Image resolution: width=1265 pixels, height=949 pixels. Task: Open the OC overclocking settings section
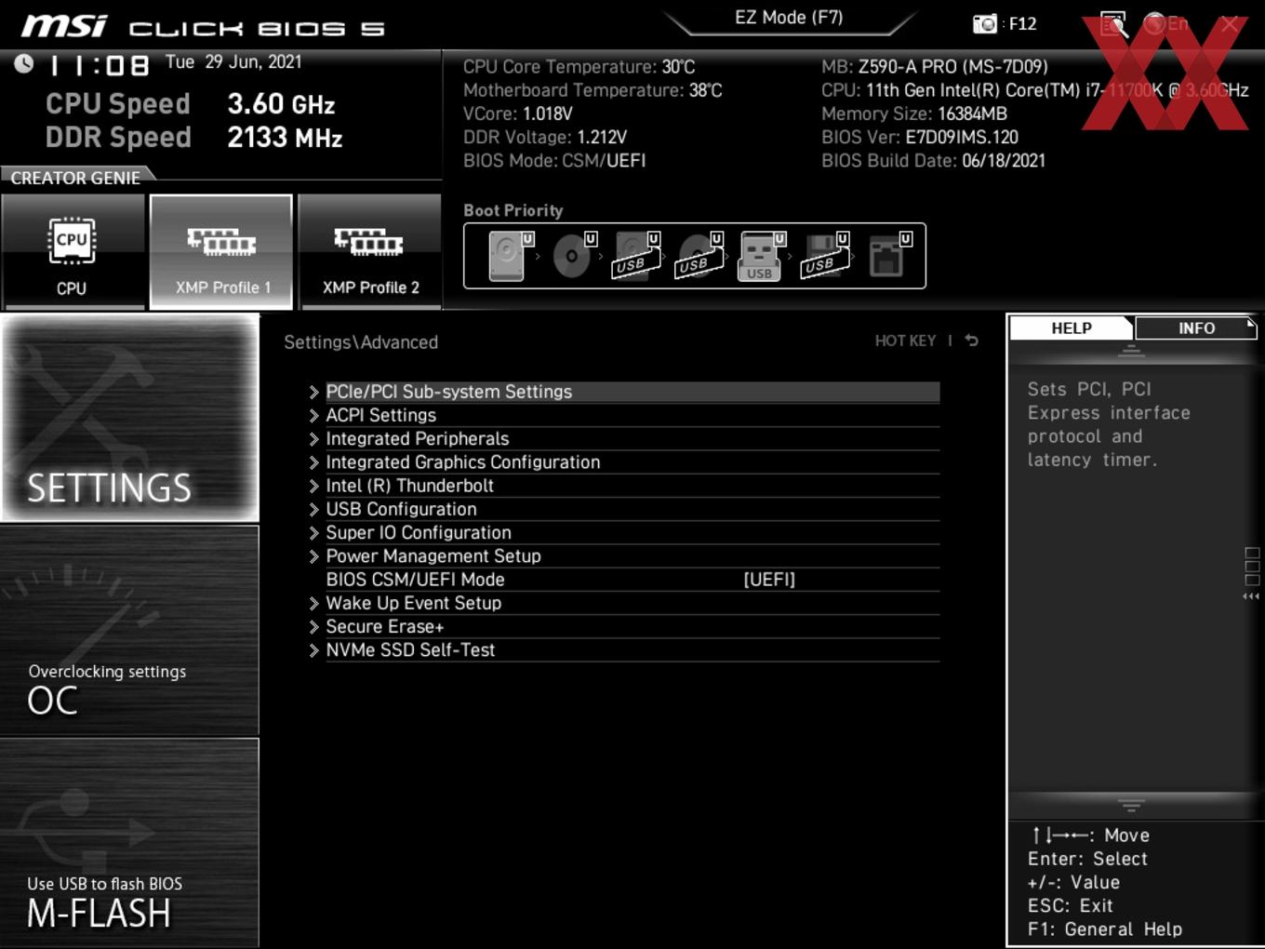130,631
